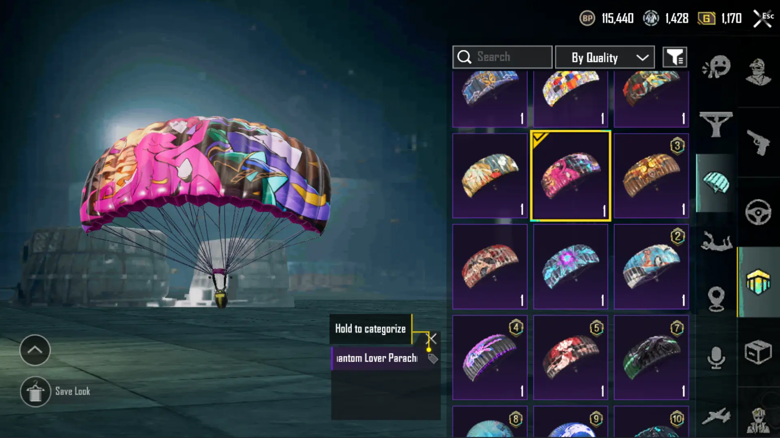The image size is (780, 438).
Task: Select the parachute category icon
Action: (716, 183)
